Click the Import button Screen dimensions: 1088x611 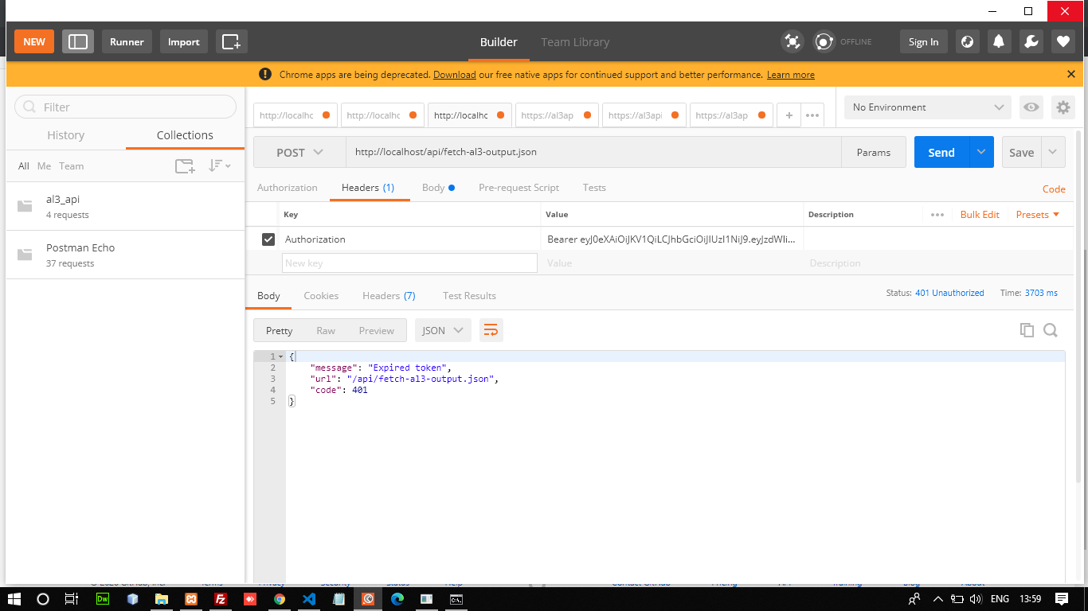click(184, 41)
